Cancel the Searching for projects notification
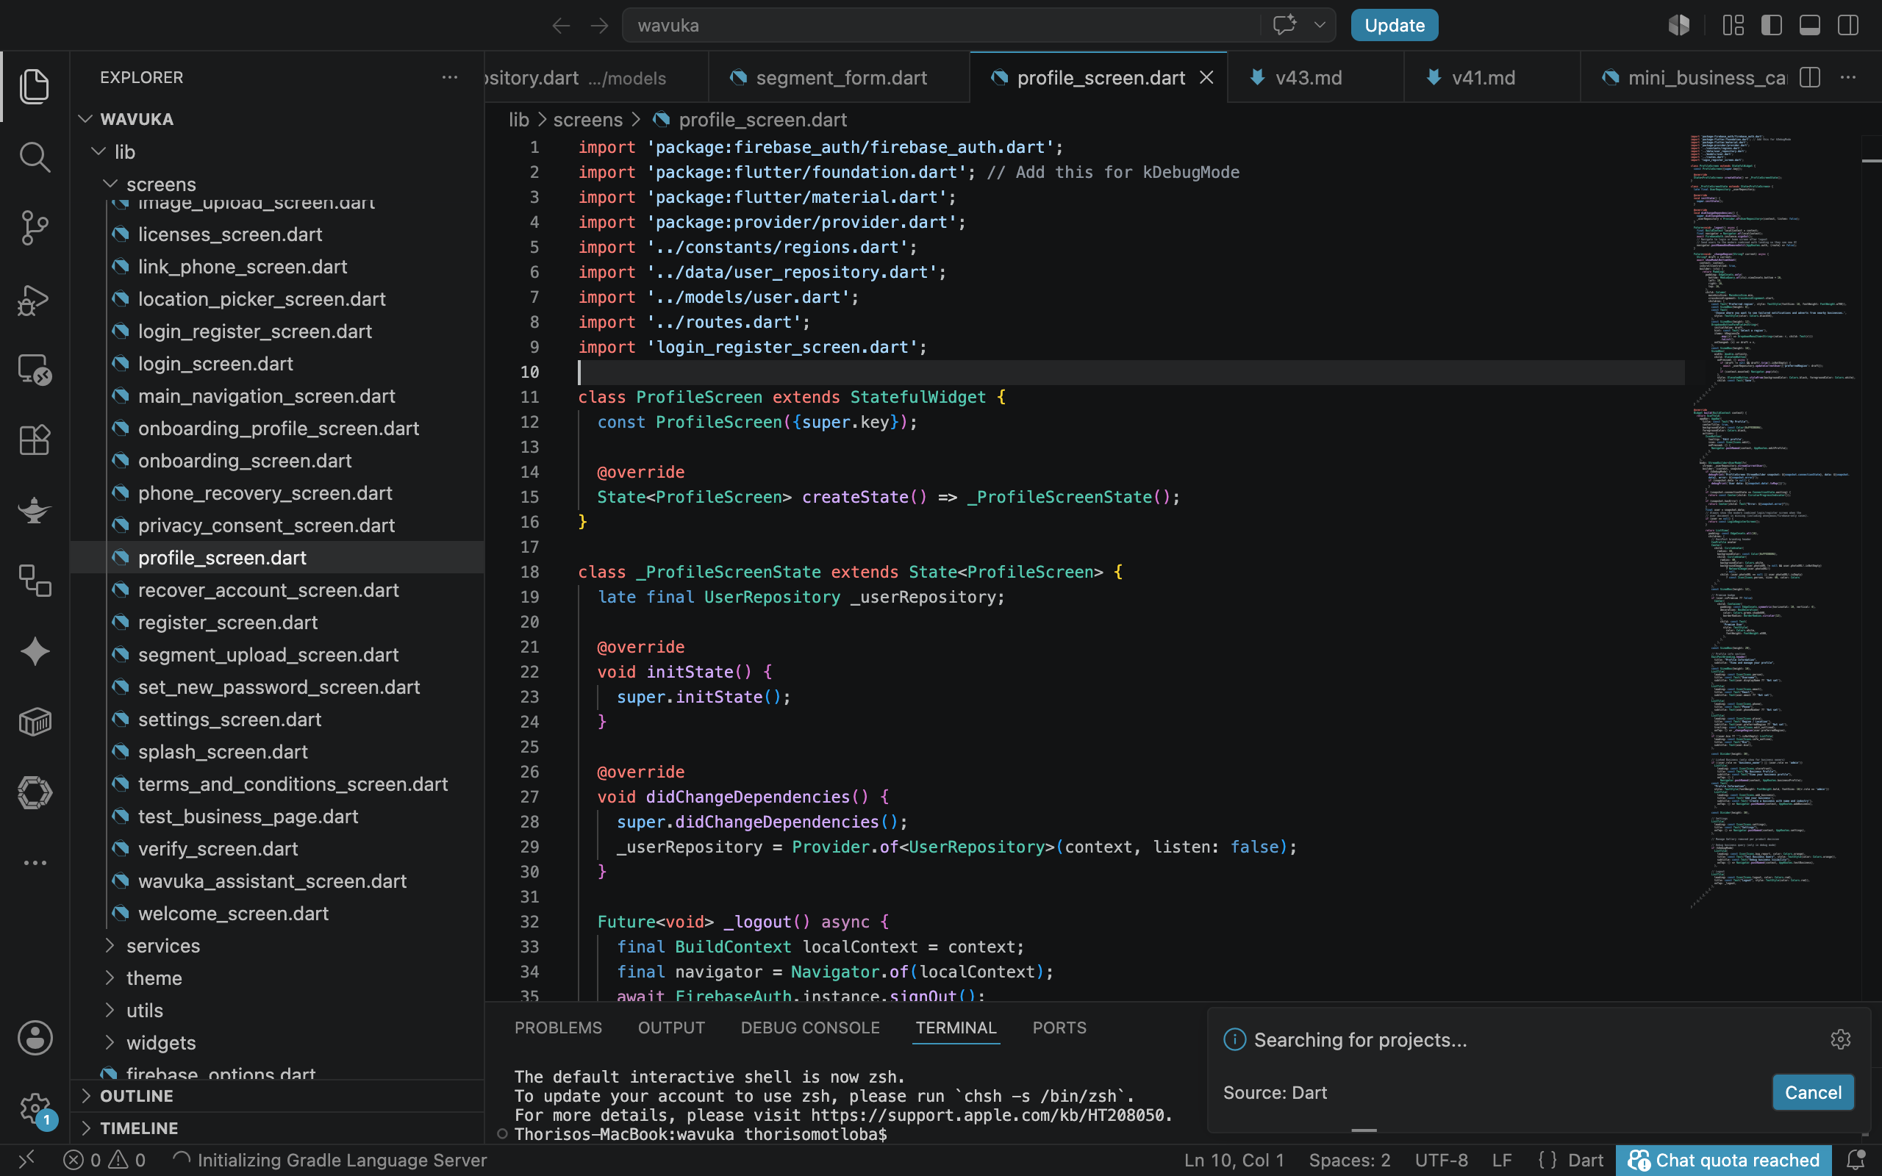The image size is (1882, 1176). 1813,1092
